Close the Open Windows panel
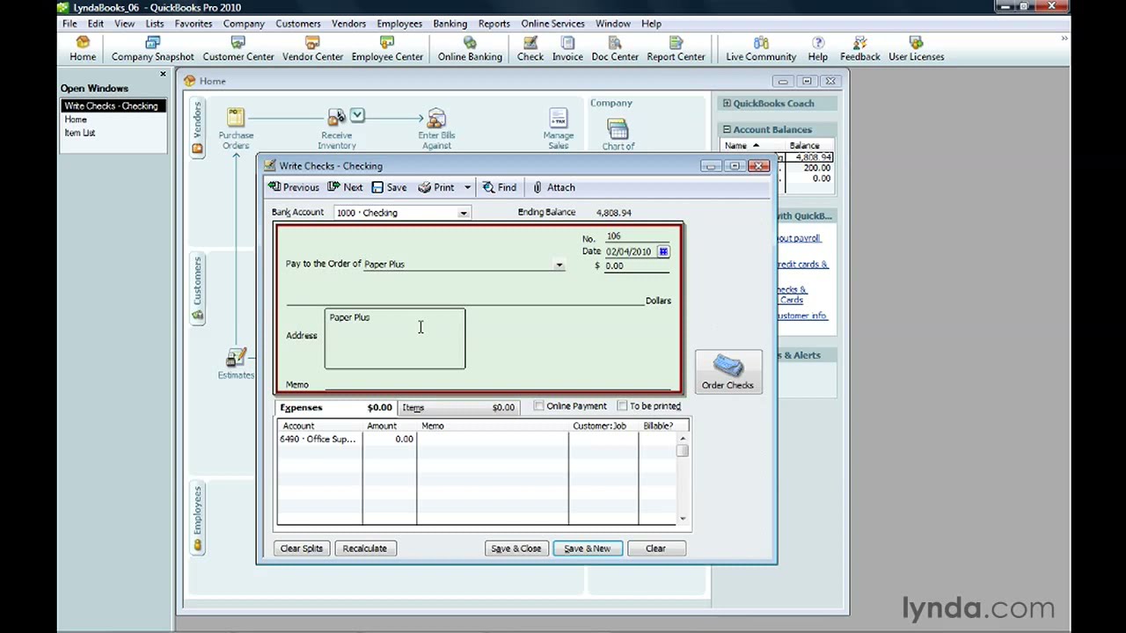This screenshot has width=1126, height=633. click(x=163, y=74)
